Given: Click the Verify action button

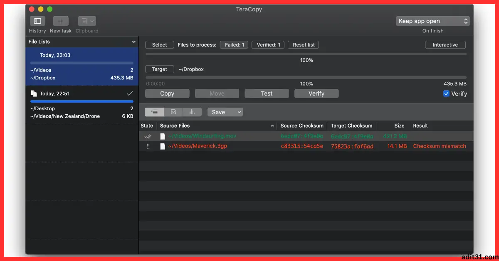Looking at the screenshot, I should point(316,94).
